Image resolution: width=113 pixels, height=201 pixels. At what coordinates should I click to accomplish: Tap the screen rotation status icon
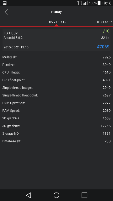pos(80,3)
